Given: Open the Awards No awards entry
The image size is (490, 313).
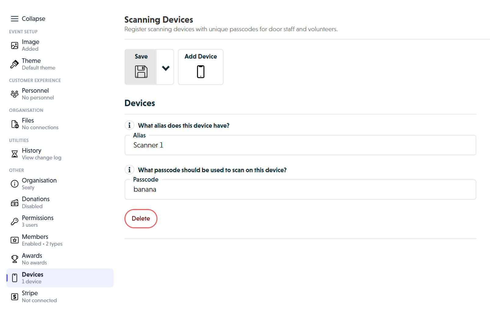Looking at the screenshot, I should point(60,259).
